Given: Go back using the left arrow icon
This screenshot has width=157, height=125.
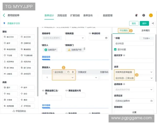Looking at the screenshot, I should pos(4,15).
